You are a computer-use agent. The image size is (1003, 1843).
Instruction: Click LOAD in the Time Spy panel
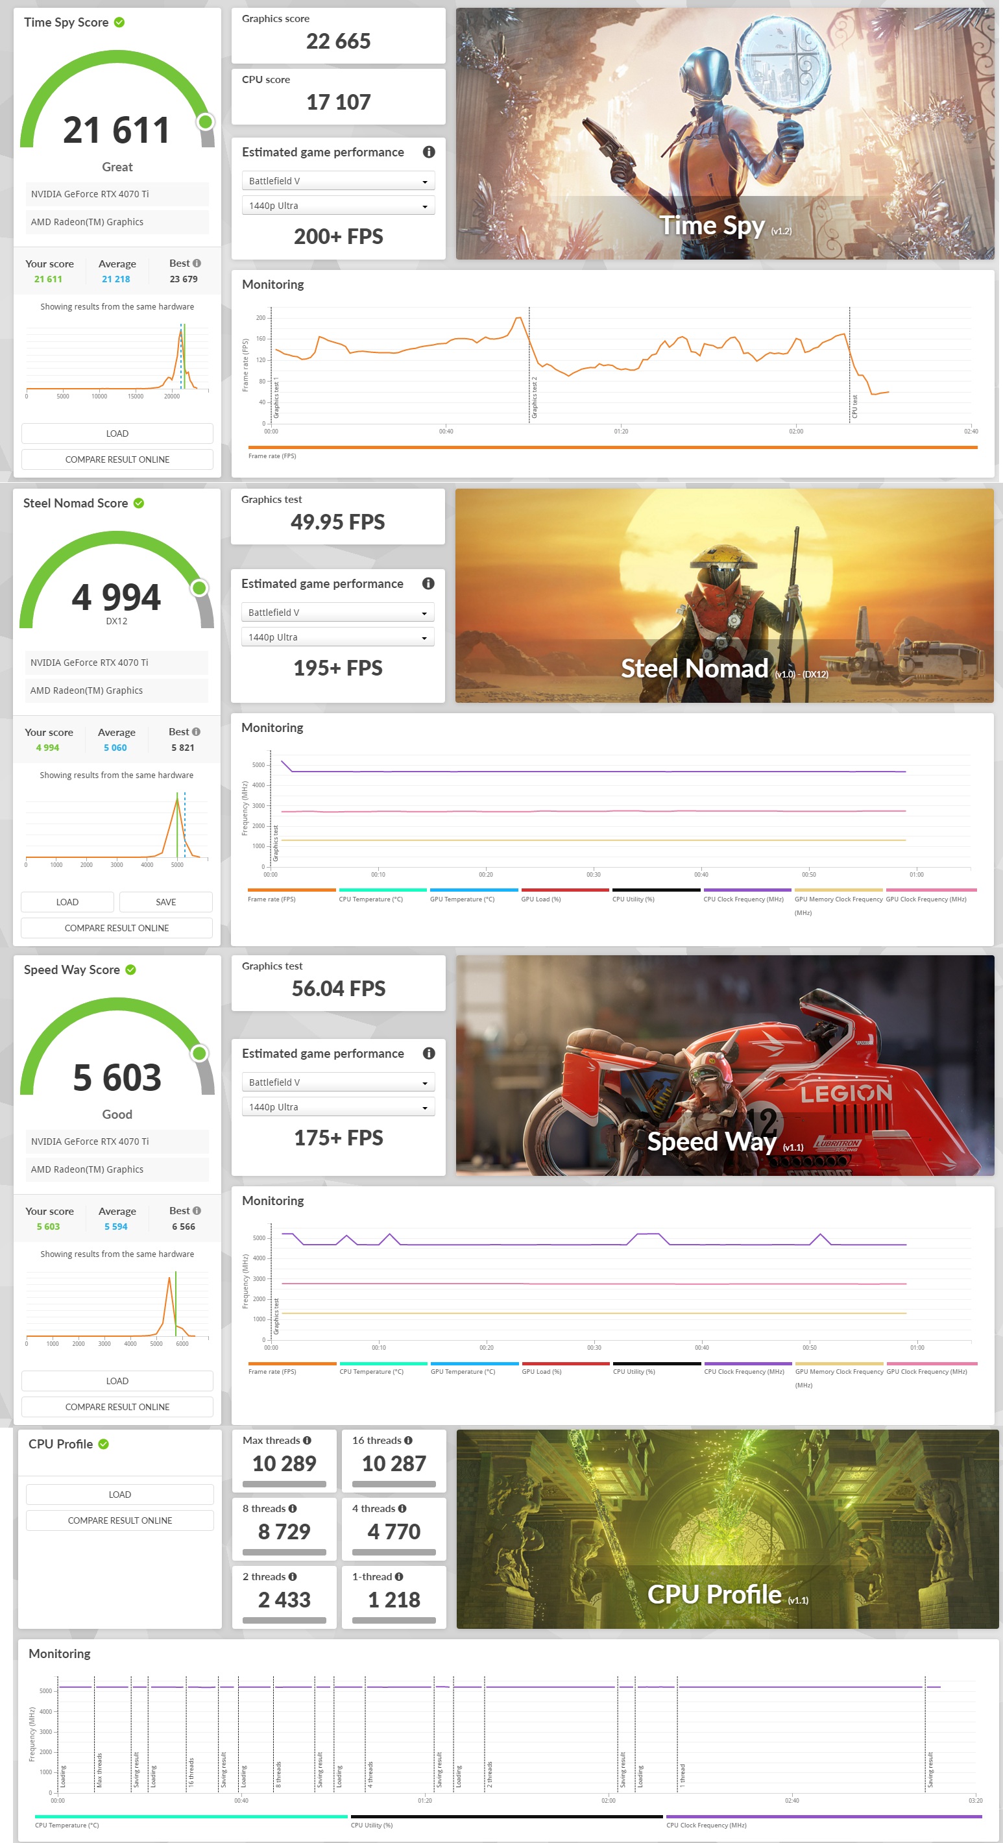coord(117,433)
